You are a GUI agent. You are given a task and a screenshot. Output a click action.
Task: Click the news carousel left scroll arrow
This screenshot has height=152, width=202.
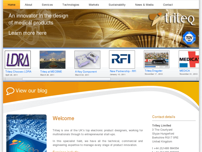[x=5, y=79]
